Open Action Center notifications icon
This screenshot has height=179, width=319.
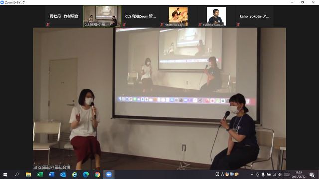312,175
